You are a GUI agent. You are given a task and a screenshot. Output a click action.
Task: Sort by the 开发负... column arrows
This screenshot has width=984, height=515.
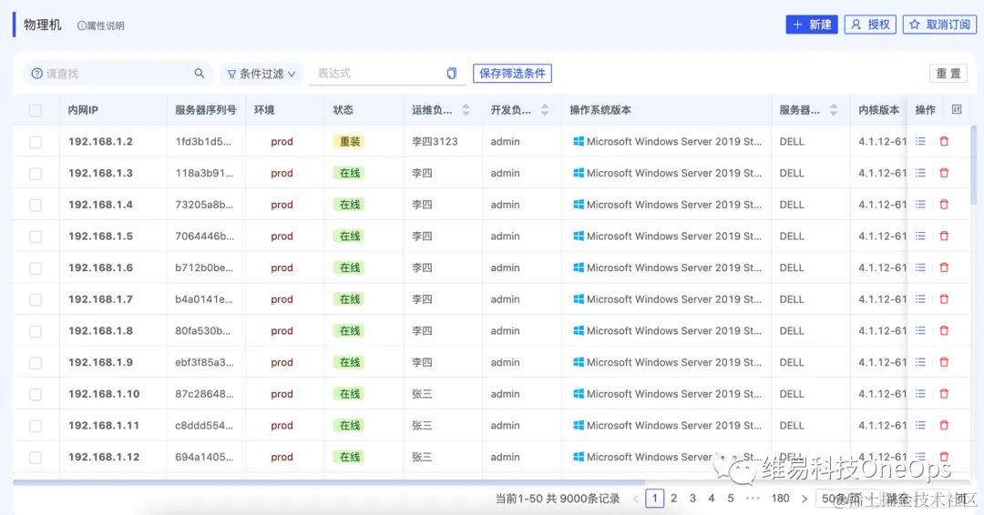(x=545, y=109)
